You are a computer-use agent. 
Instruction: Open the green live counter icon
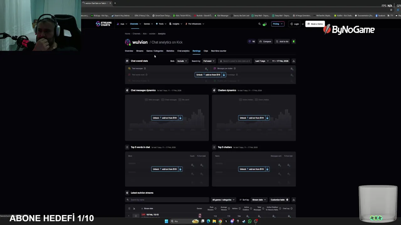point(265,24)
